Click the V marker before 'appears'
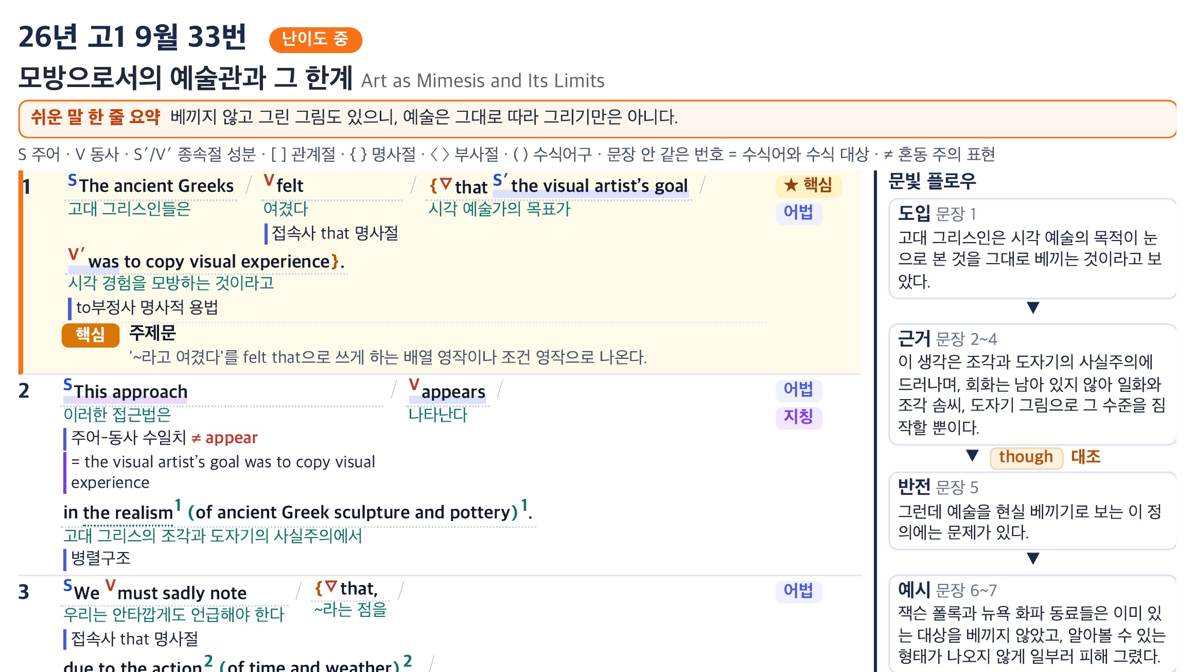Screen dimensions: 1194x672 click(x=414, y=385)
